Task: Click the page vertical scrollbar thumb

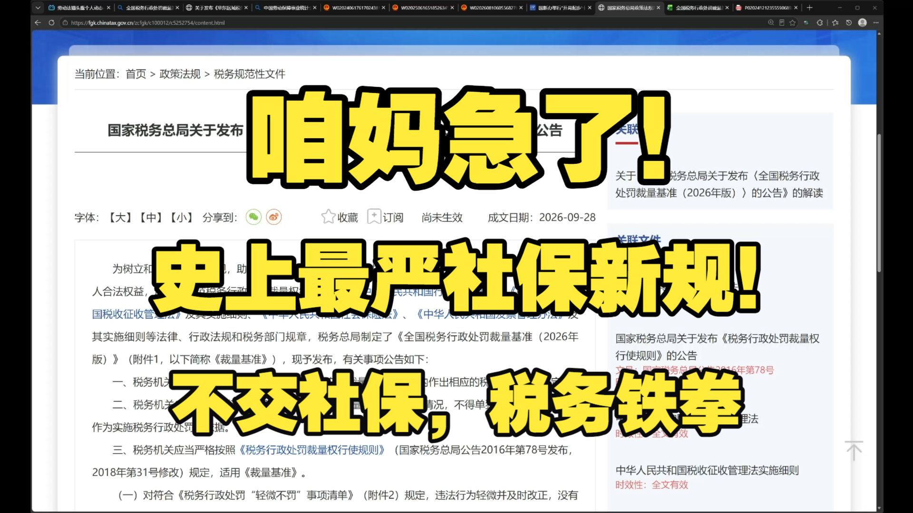Action: (879, 203)
